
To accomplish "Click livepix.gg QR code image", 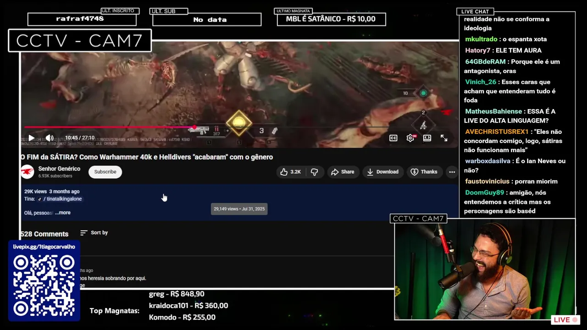I will 44,286.
